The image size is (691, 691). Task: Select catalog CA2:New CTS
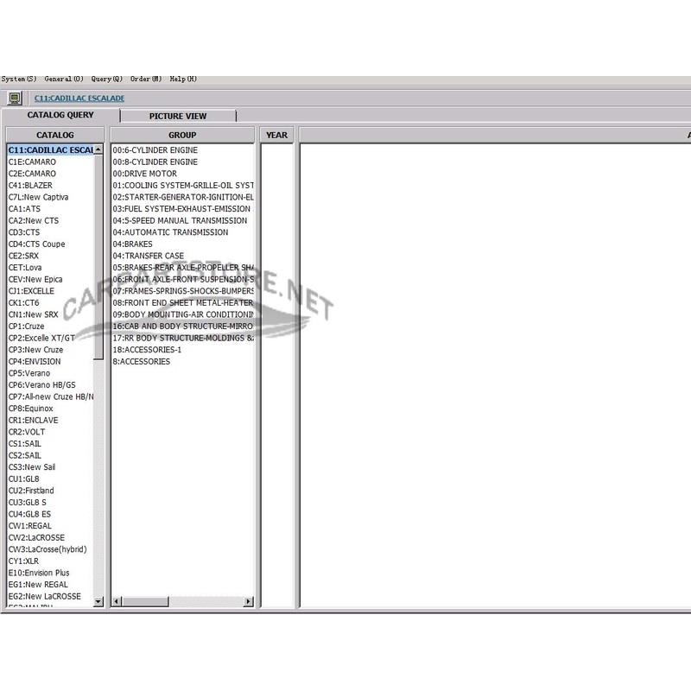click(34, 220)
